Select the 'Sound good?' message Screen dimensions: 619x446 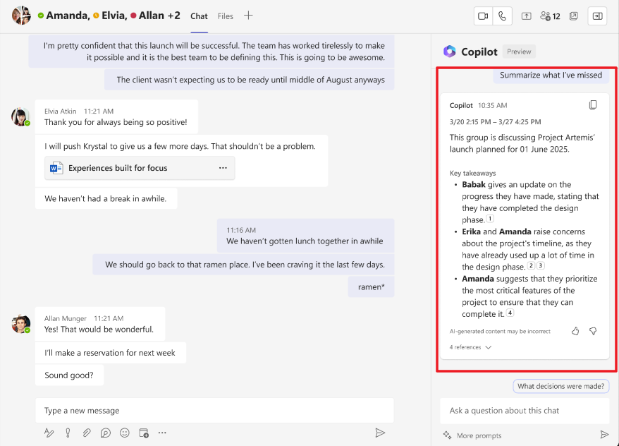click(69, 375)
